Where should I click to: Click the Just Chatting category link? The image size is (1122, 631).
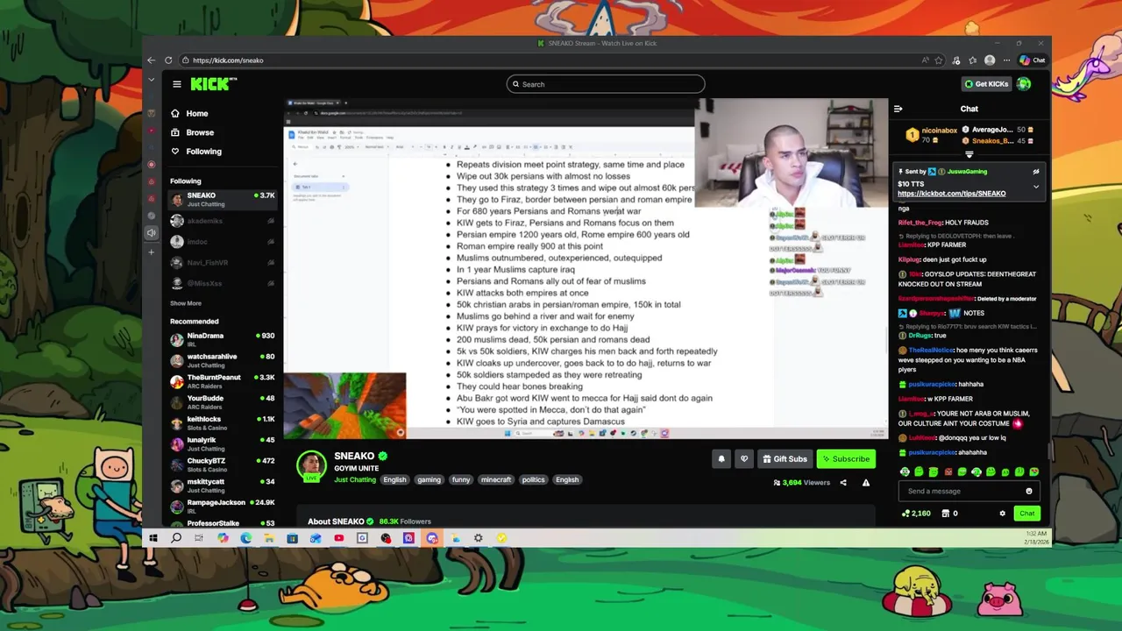pos(355,479)
